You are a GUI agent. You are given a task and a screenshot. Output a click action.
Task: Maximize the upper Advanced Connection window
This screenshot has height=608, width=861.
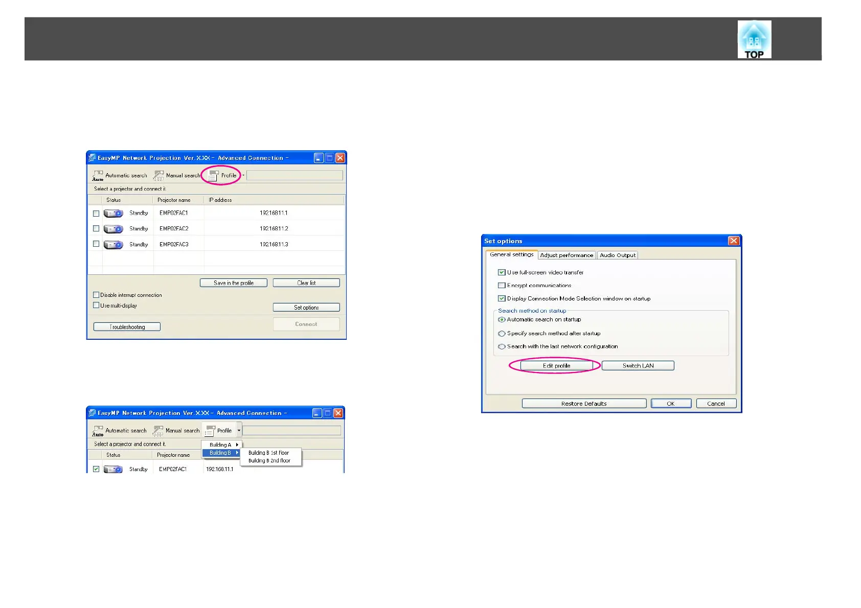coord(329,158)
